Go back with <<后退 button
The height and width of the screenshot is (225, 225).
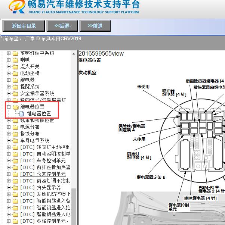pyautogui.click(x=62, y=26)
